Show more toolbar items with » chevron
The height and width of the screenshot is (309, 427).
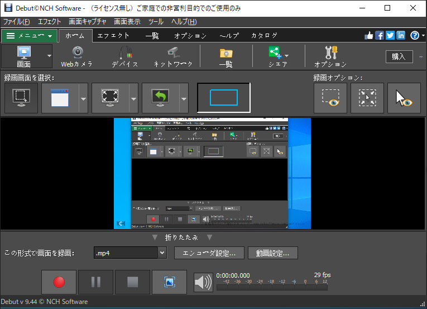[x=421, y=57]
